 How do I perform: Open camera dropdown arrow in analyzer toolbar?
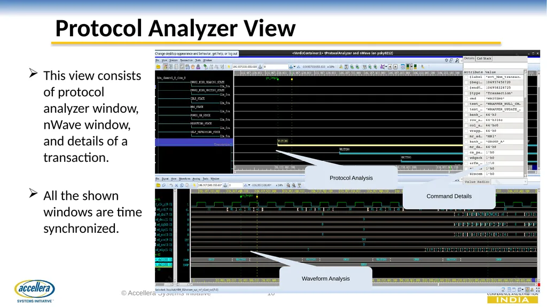[x=386, y=67]
